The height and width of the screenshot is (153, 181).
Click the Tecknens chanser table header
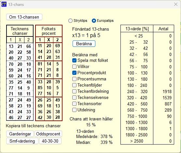click(x=20, y=31)
